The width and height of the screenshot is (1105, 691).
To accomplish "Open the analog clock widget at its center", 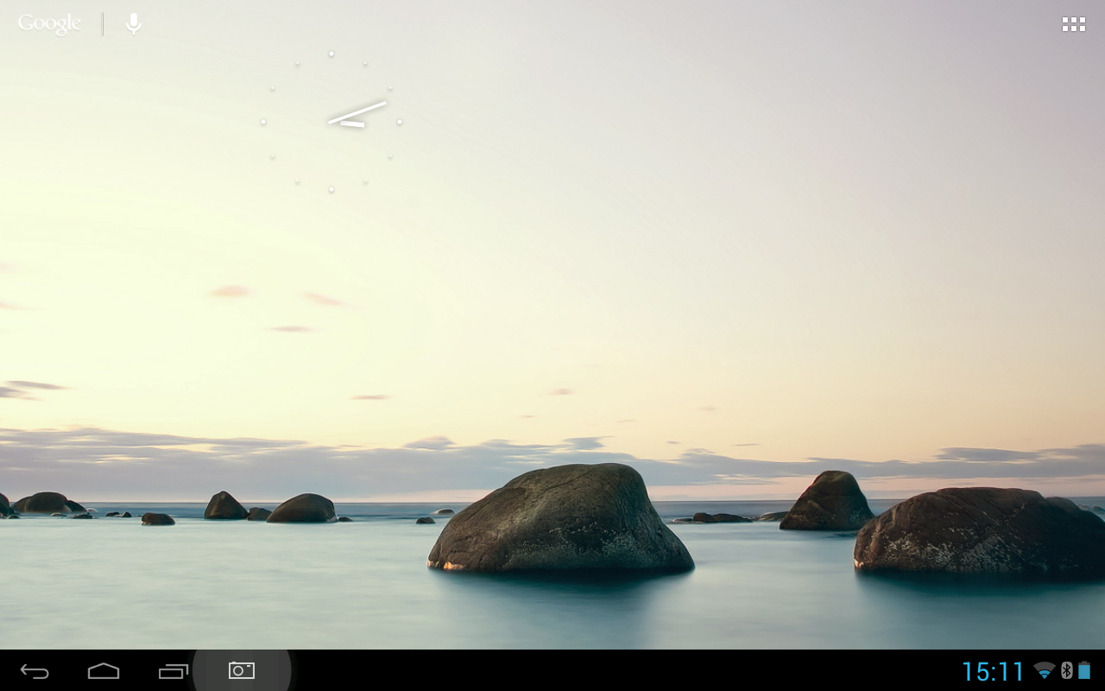I will (x=331, y=122).
